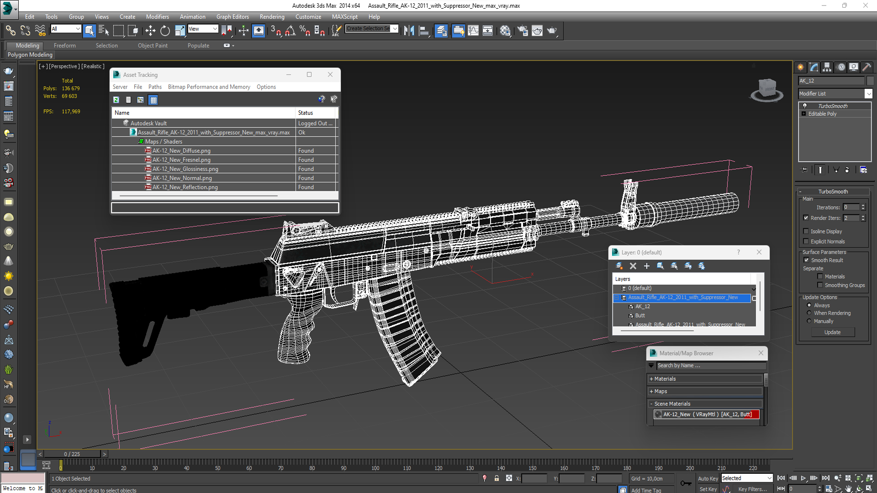This screenshot has width=877, height=493.
Task: Click the Angle Snap toggle icon
Action: coord(290,31)
